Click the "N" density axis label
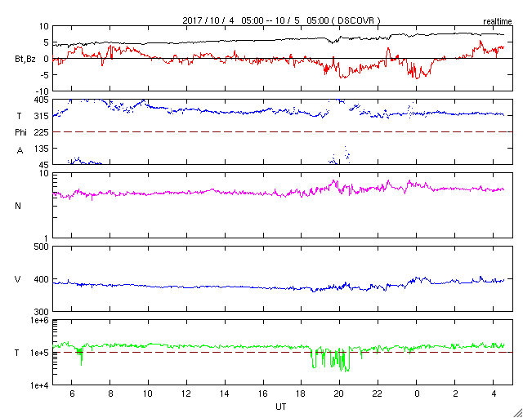The image size is (523, 418). (18, 206)
